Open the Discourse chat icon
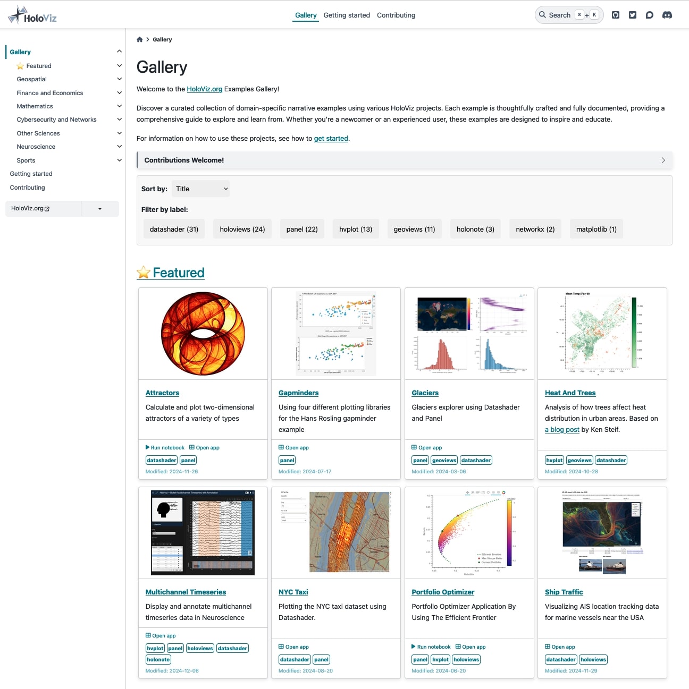689x689 pixels. 650,15
